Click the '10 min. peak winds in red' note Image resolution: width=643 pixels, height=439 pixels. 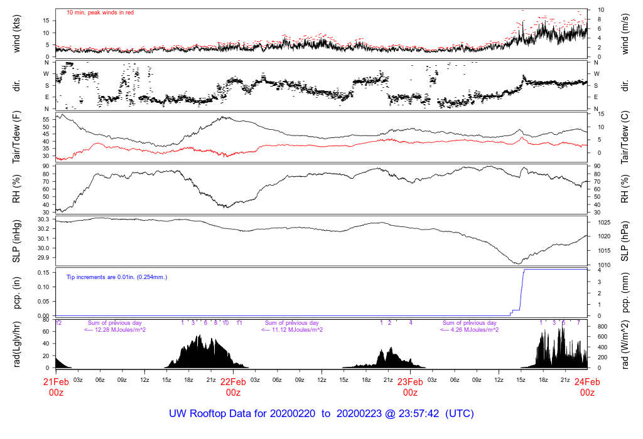pyautogui.click(x=100, y=13)
